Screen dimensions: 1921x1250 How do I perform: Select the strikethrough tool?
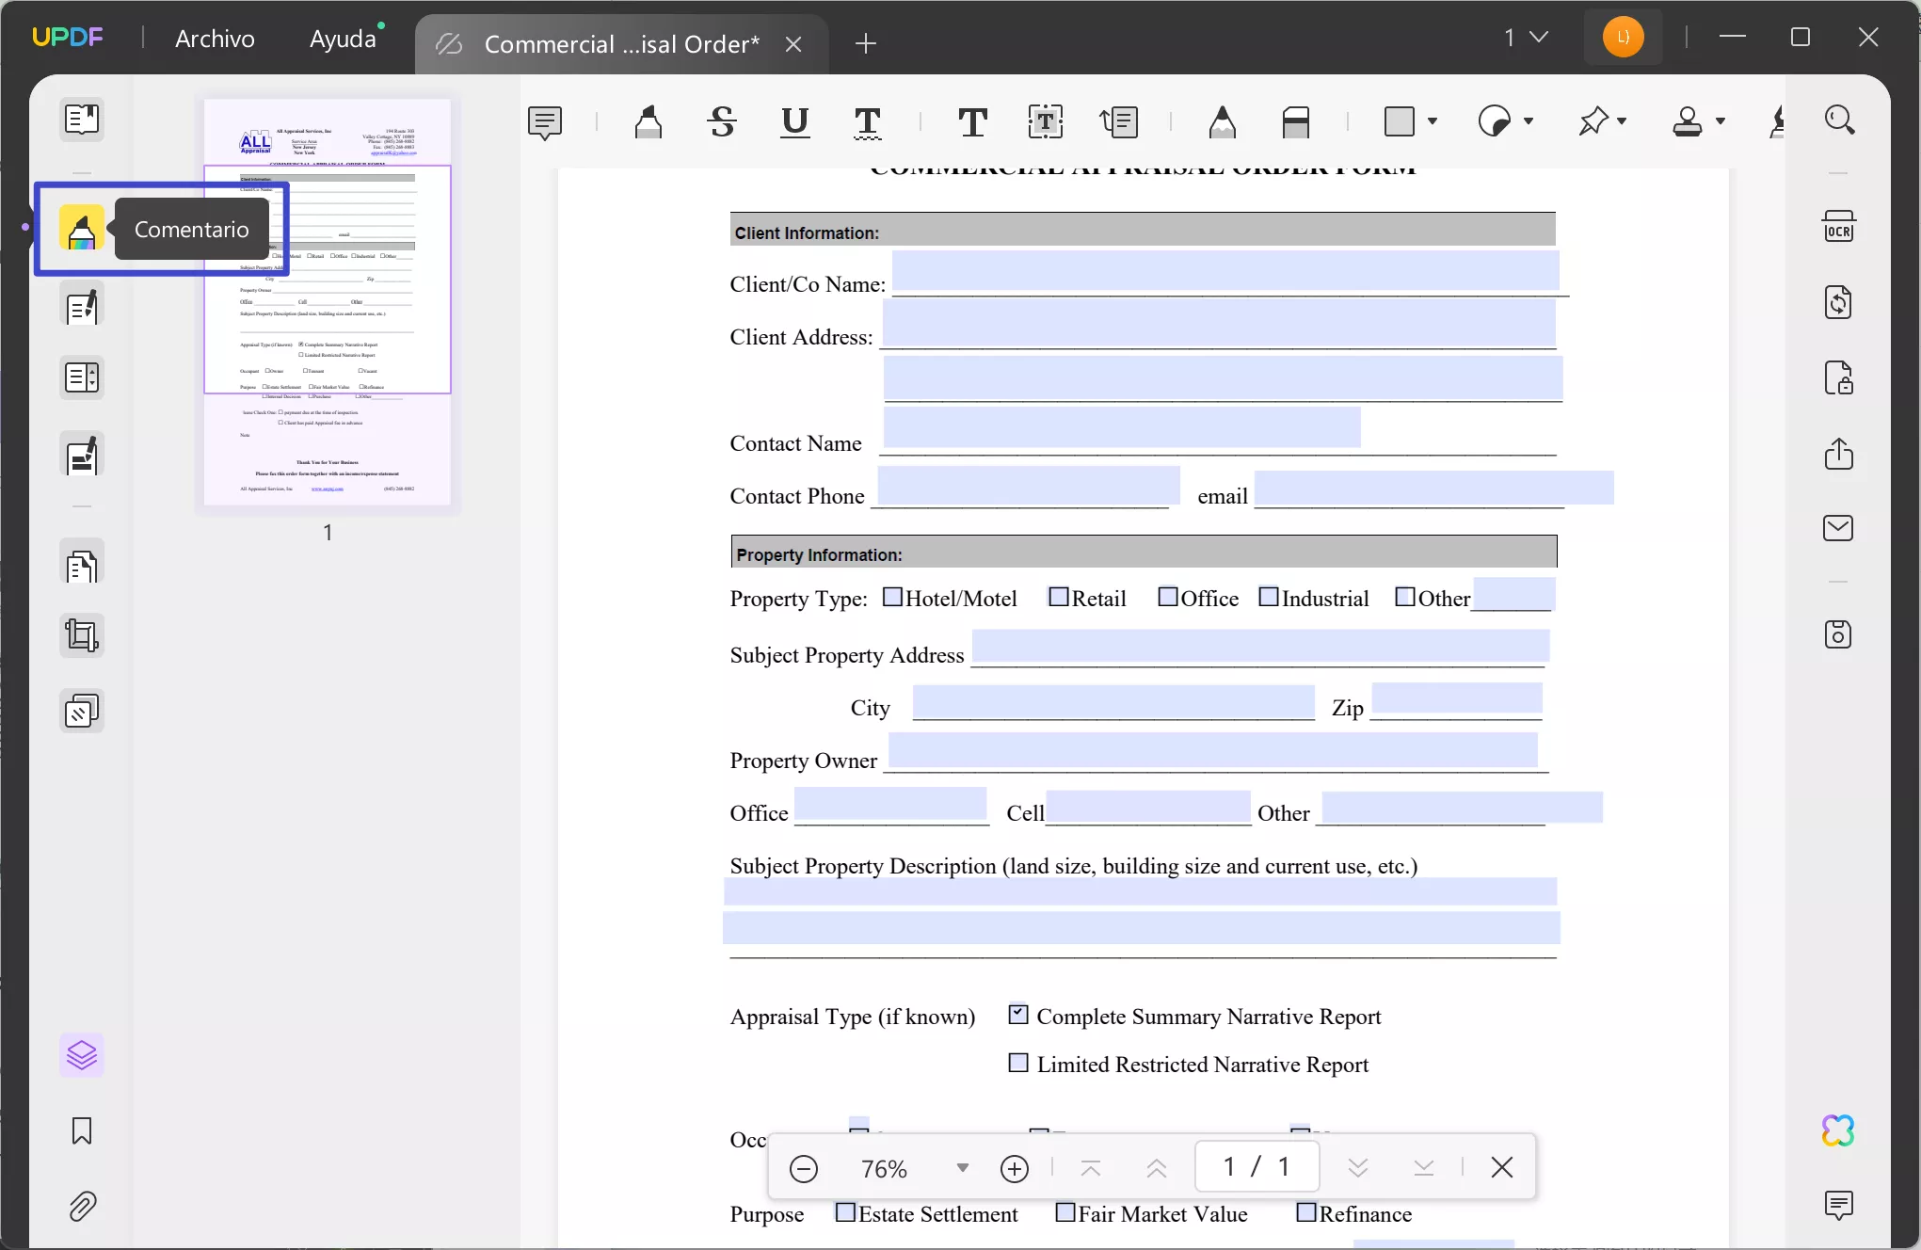(x=722, y=121)
